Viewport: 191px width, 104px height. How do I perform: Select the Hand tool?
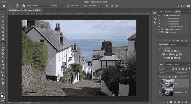coord(3,83)
